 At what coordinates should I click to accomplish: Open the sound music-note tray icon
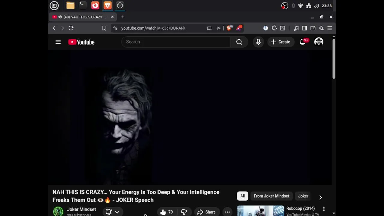[316, 6]
